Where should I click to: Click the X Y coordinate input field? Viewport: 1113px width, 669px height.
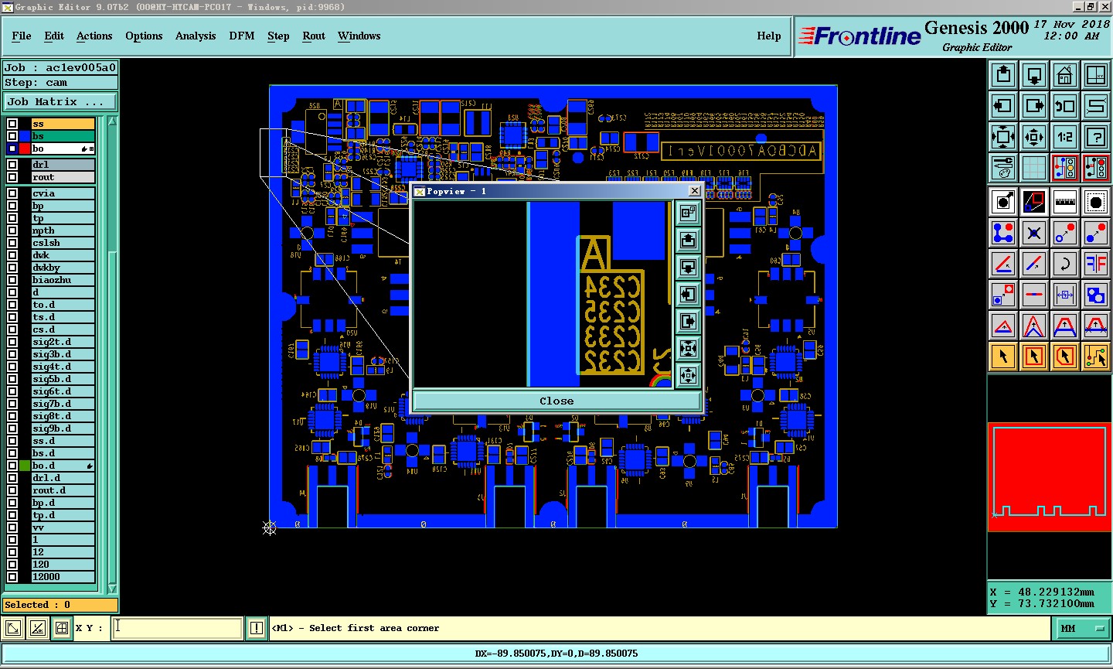(178, 628)
